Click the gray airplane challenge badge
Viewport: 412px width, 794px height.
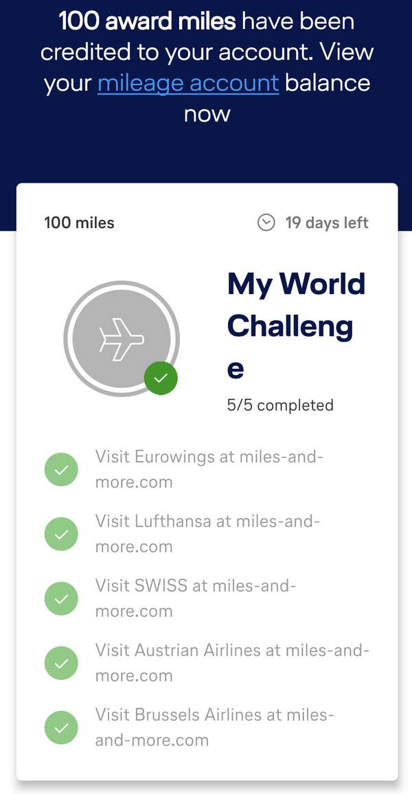coord(122,338)
